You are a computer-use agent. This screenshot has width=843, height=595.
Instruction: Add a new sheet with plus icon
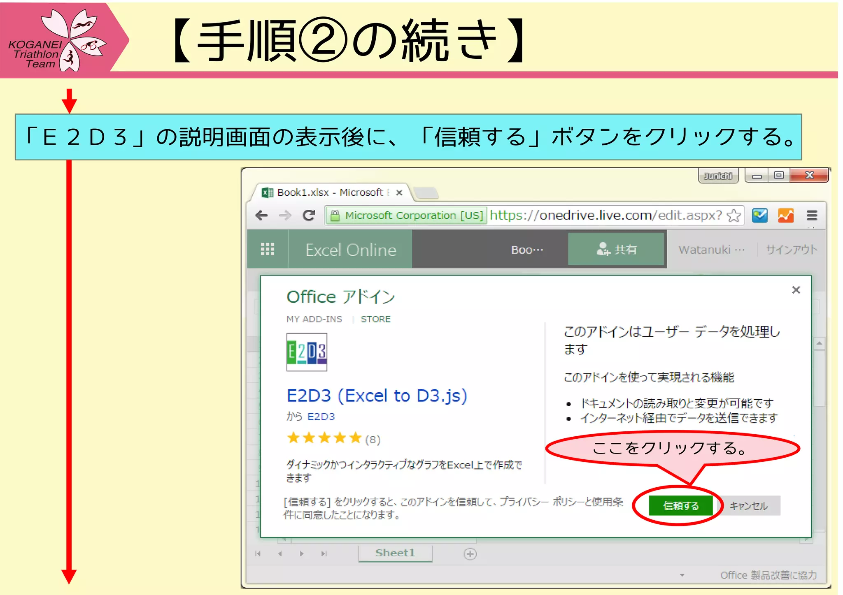tap(470, 554)
